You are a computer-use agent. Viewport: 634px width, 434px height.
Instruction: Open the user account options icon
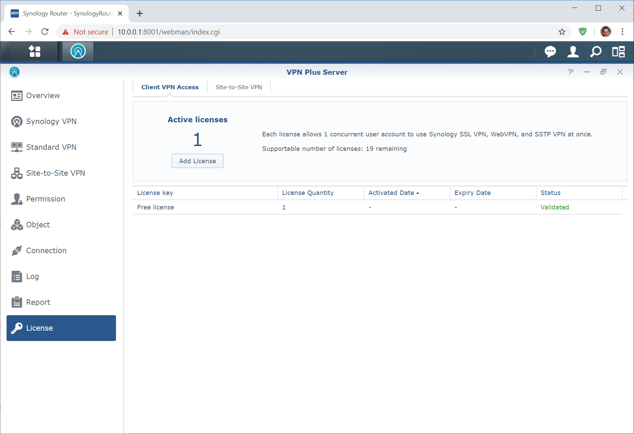click(573, 52)
